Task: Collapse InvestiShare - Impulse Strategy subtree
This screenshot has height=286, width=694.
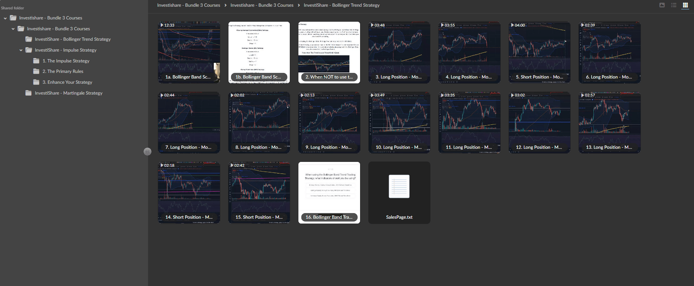Action: (x=21, y=50)
